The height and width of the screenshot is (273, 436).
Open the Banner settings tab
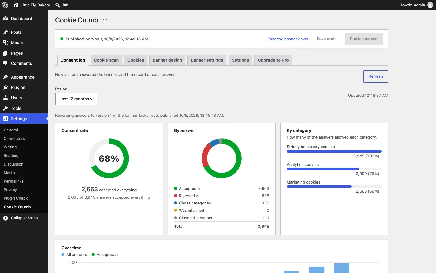(207, 60)
